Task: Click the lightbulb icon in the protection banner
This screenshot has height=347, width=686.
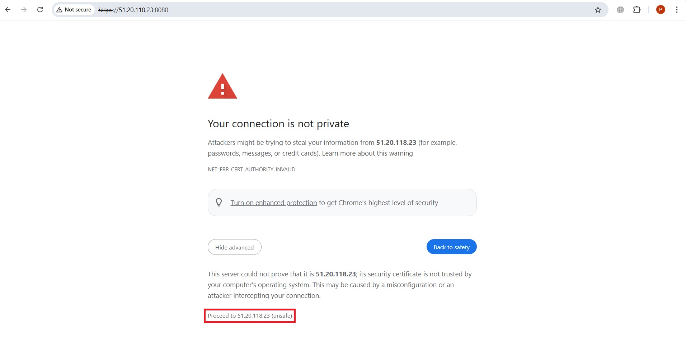Action: coord(219,202)
